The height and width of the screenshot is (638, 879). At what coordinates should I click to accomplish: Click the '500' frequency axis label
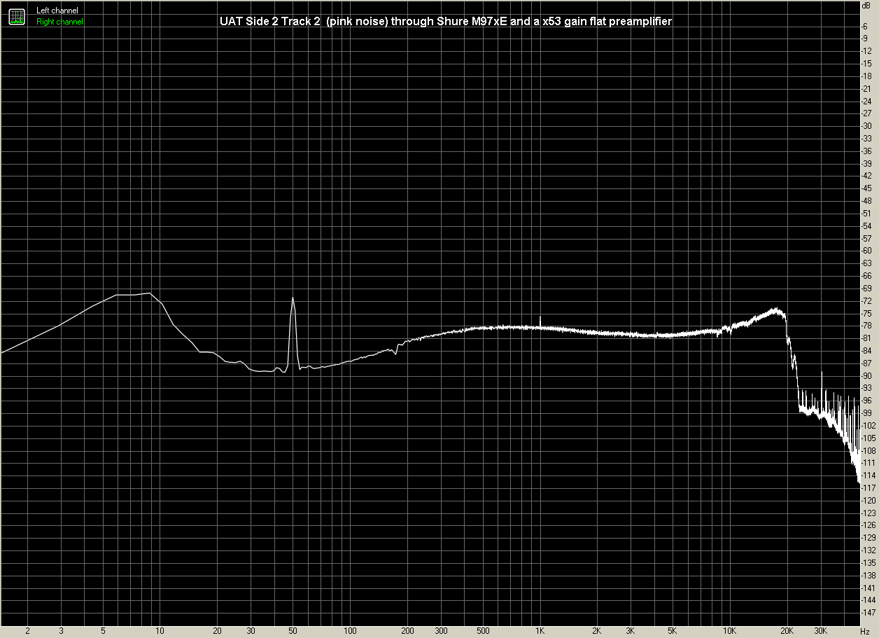pos(483,631)
